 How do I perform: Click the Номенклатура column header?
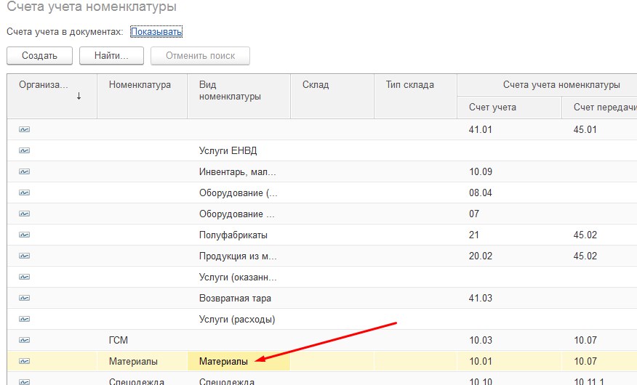[143, 96]
